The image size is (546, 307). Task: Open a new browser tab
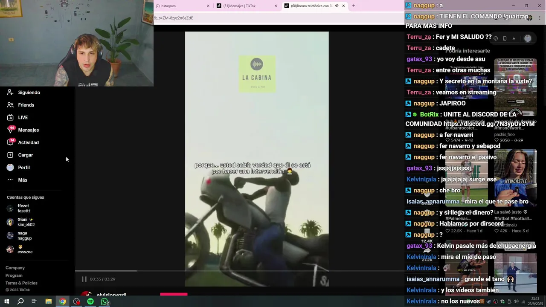pos(354,6)
